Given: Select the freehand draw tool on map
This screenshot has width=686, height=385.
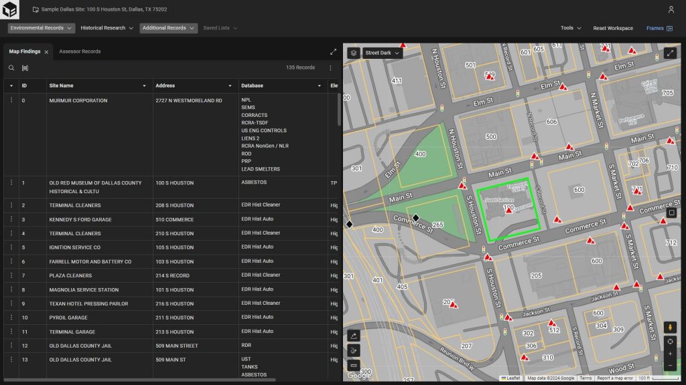Looking at the screenshot, I should click(354, 350).
